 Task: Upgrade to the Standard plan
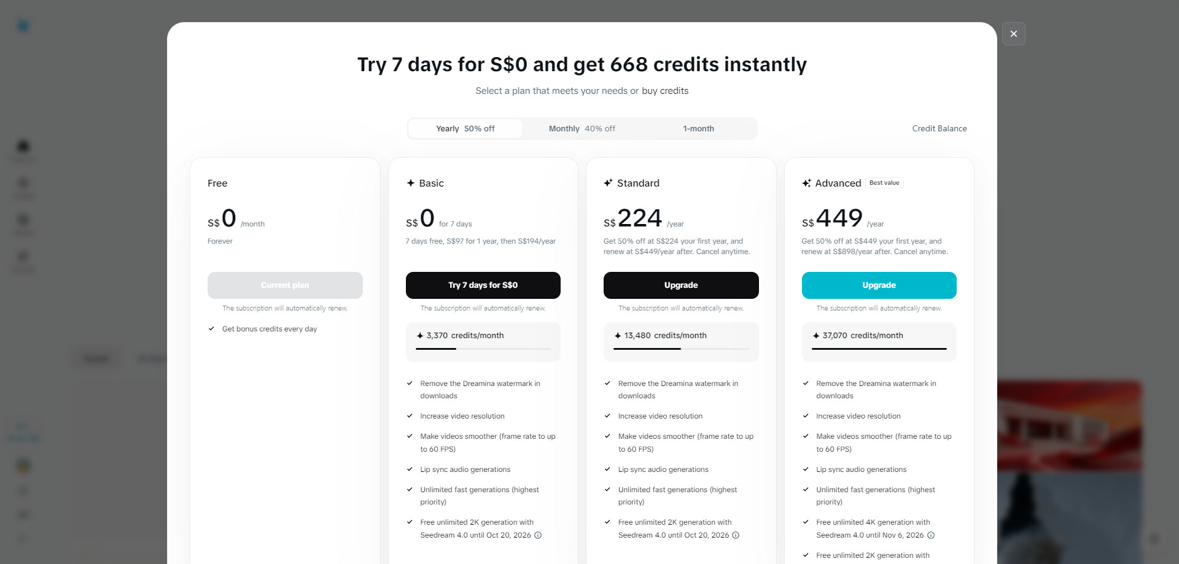tap(681, 285)
